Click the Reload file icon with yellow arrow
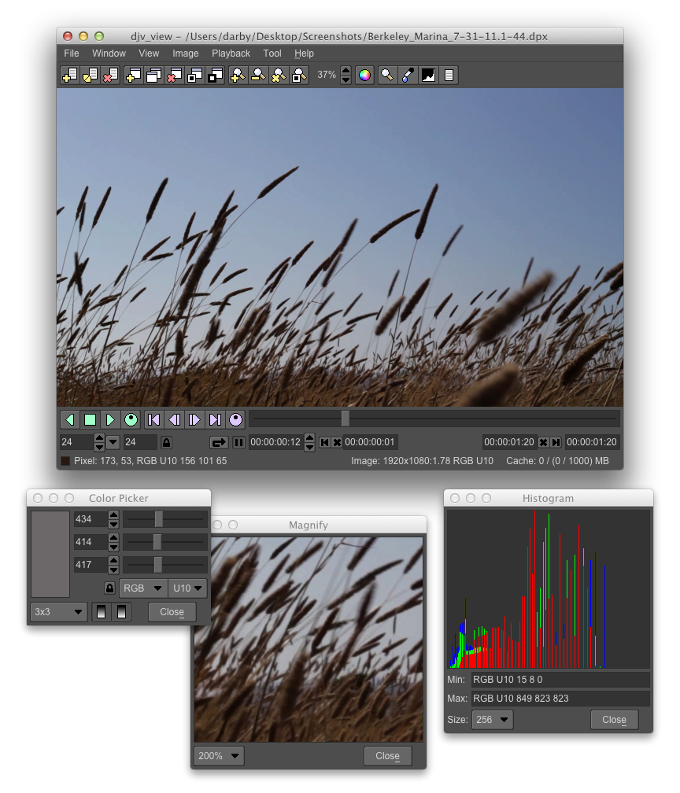The width and height of the screenshot is (680, 793). [x=90, y=76]
